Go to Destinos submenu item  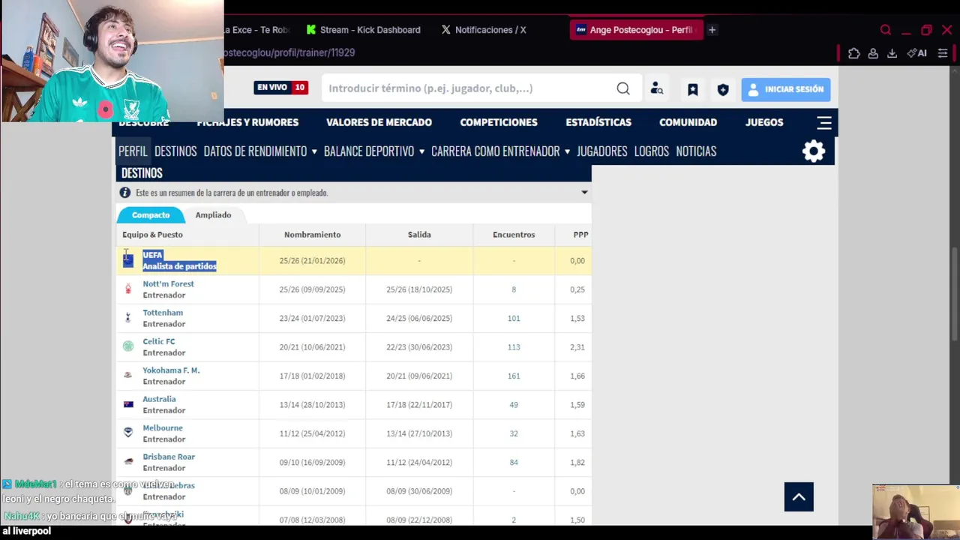175,151
